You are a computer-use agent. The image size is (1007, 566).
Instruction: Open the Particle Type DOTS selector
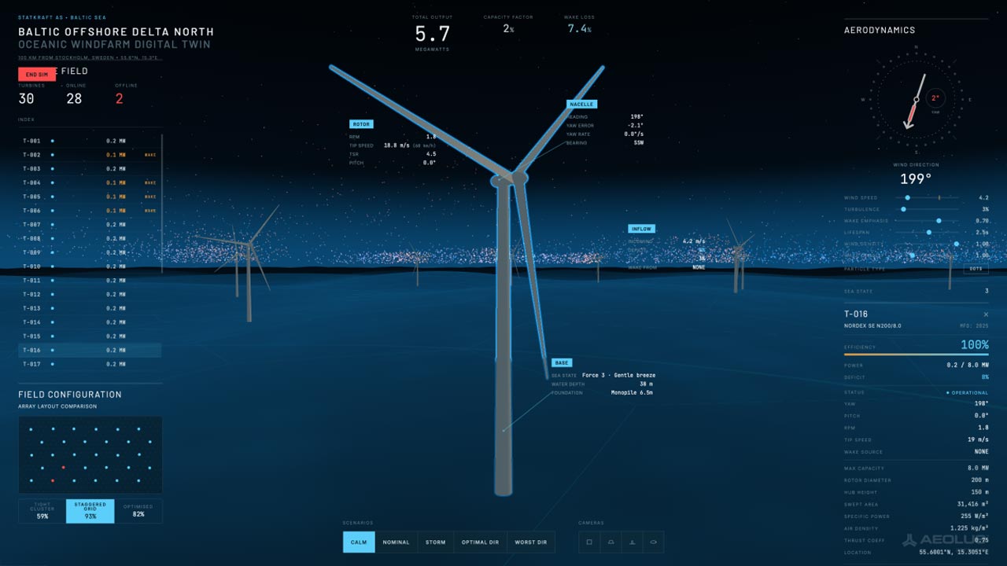pos(976,269)
